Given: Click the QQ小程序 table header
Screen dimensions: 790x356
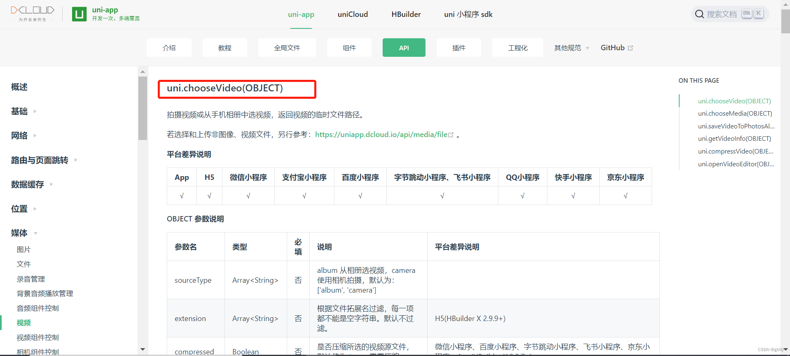Looking at the screenshot, I should coord(523,177).
